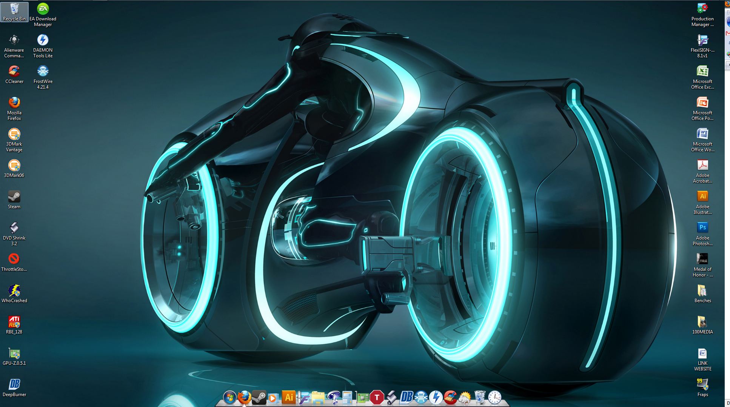The height and width of the screenshot is (407, 730).
Task: Click the CCleaner desktop shortcut
Action: pyautogui.click(x=14, y=74)
